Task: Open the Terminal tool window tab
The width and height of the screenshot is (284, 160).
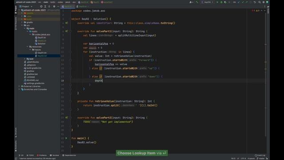Action: (x=55, y=155)
